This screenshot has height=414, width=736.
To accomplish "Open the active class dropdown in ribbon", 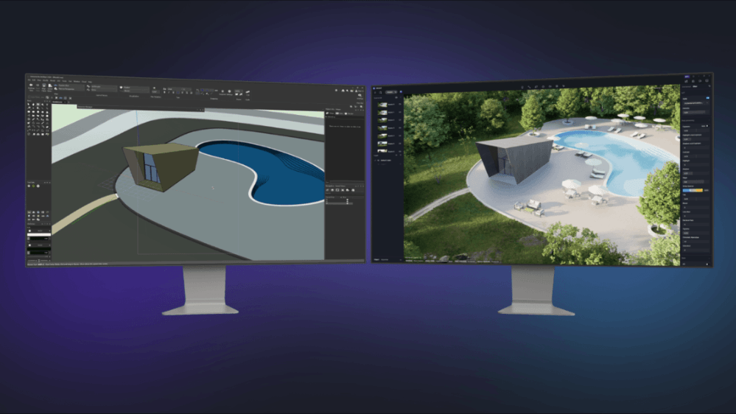I will [x=104, y=86].
